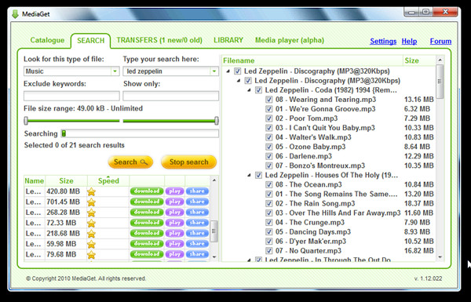Share the 59.98 MB result

pos(197,244)
